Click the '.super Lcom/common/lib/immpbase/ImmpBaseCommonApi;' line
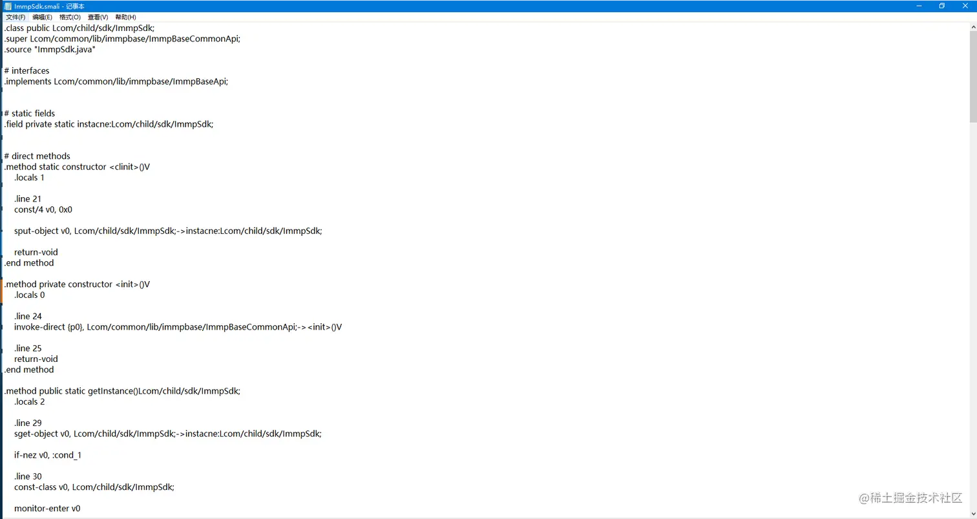Viewport: 977px width, 519px height. point(122,39)
